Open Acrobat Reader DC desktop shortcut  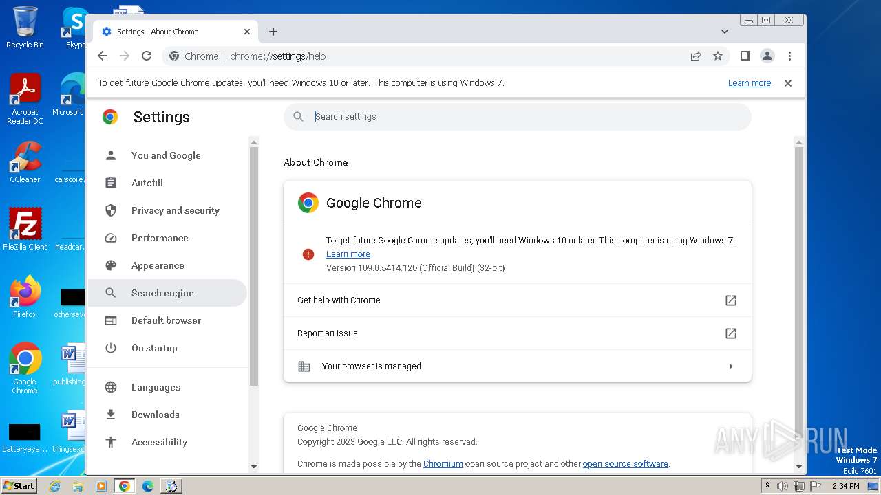point(25,99)
